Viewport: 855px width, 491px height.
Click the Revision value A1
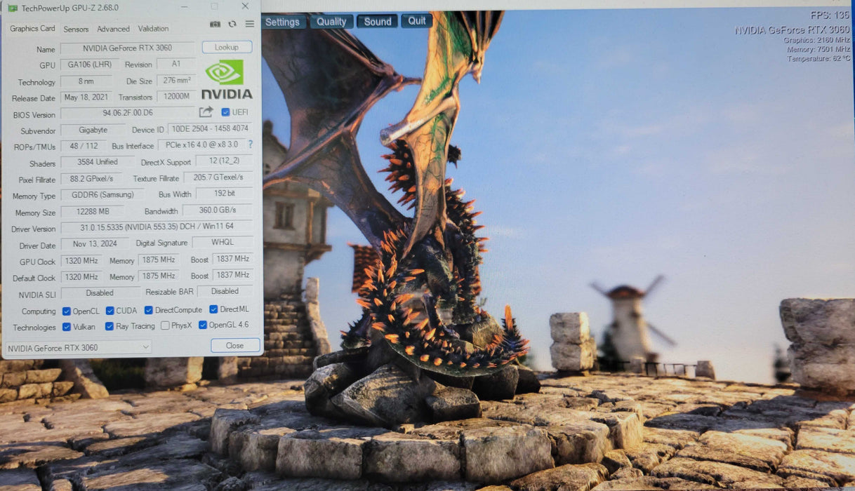click(x=176, y=64)
